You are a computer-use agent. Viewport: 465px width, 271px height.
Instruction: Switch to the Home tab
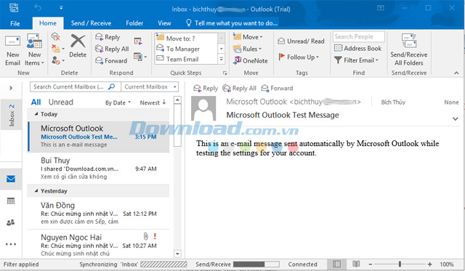click(48, 23)
